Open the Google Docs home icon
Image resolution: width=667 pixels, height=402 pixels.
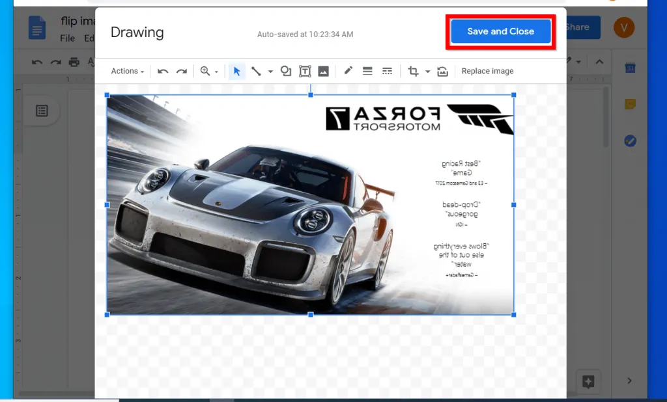[37, 27]
